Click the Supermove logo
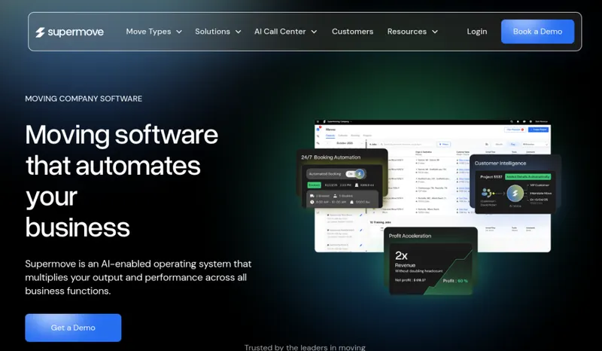 pyautogui.click(x=69, y=32)
